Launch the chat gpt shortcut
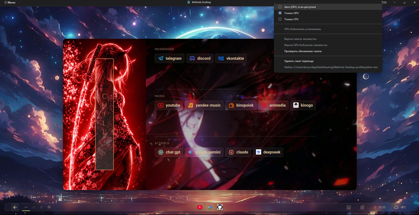The height and width of the screenshot is (215, 419). pyautogui.click(x=169, y=152)
